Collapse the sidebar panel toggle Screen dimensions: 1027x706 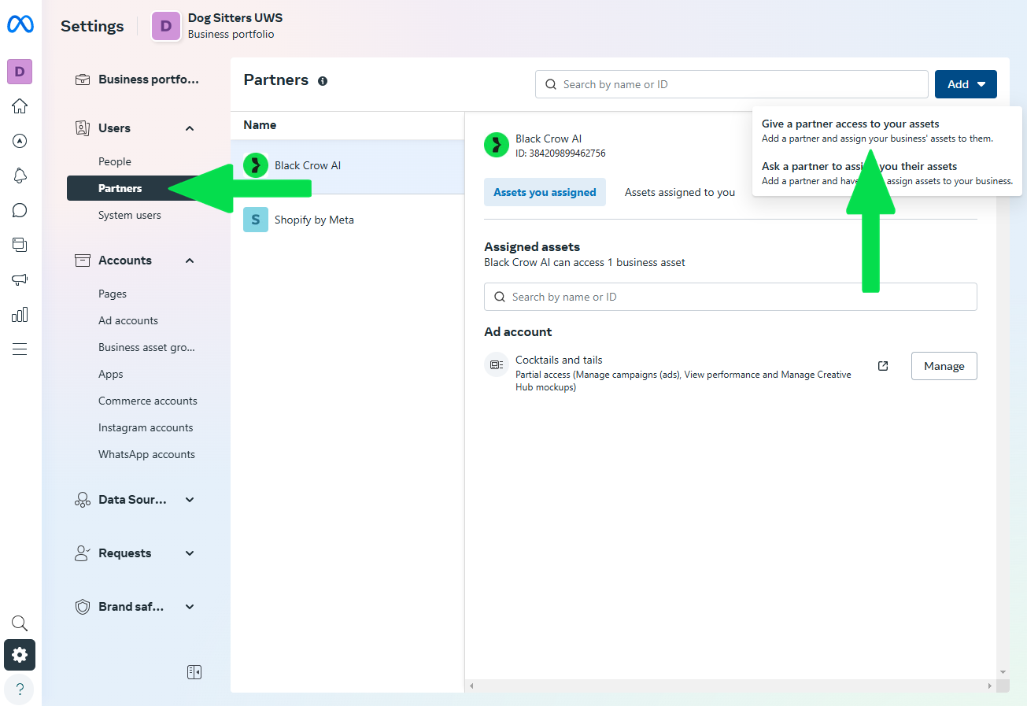194,672
